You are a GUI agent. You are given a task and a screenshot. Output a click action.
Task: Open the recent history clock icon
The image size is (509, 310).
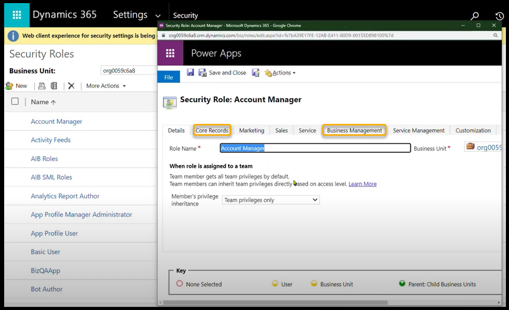click(x=499, y=16)
